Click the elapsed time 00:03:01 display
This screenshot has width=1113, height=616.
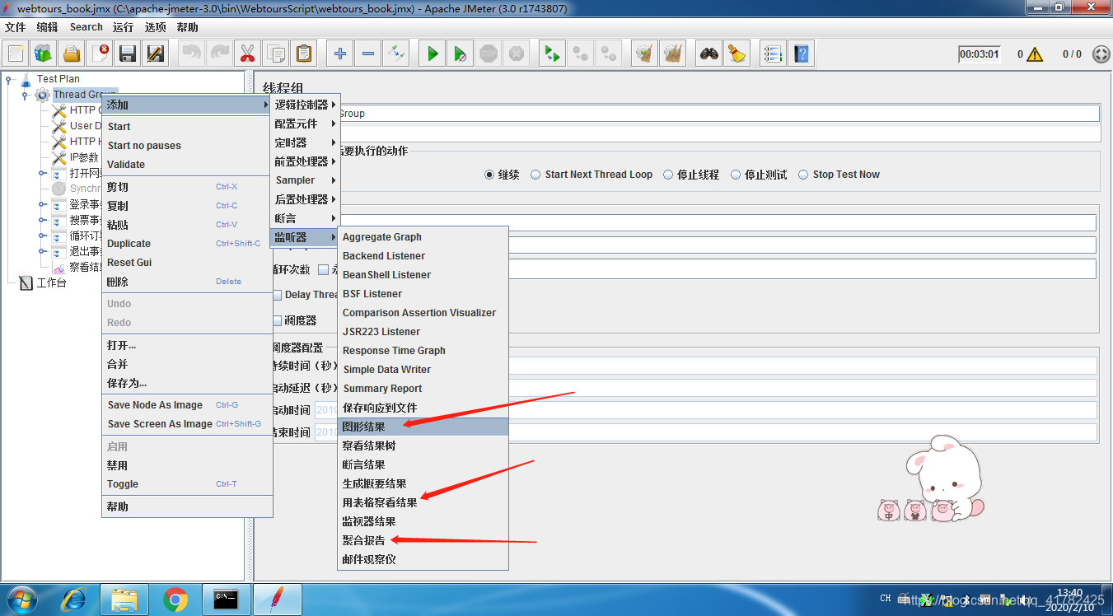pyautogui.click(x=980, y=54)
